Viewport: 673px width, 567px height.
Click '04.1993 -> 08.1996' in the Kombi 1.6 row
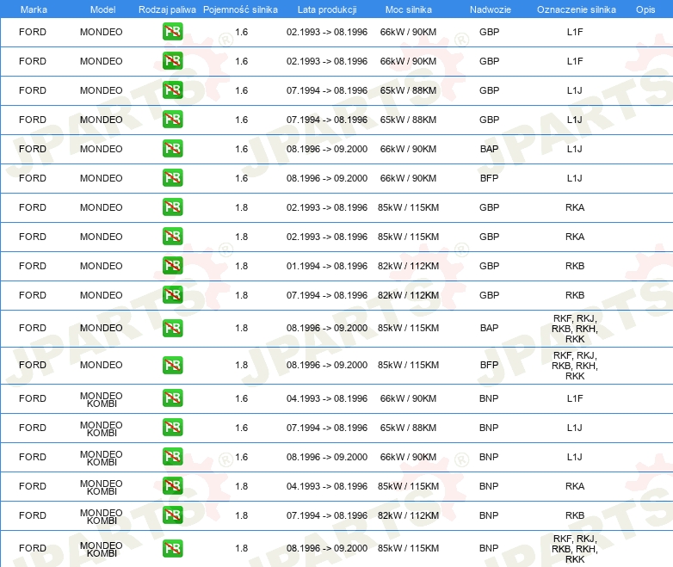(x=327, y=398)
